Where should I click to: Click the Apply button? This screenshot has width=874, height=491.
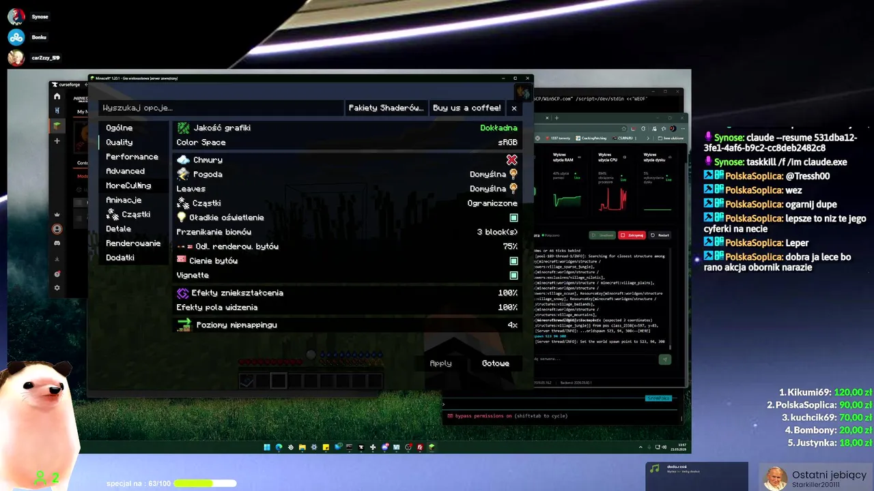point(441,363)
